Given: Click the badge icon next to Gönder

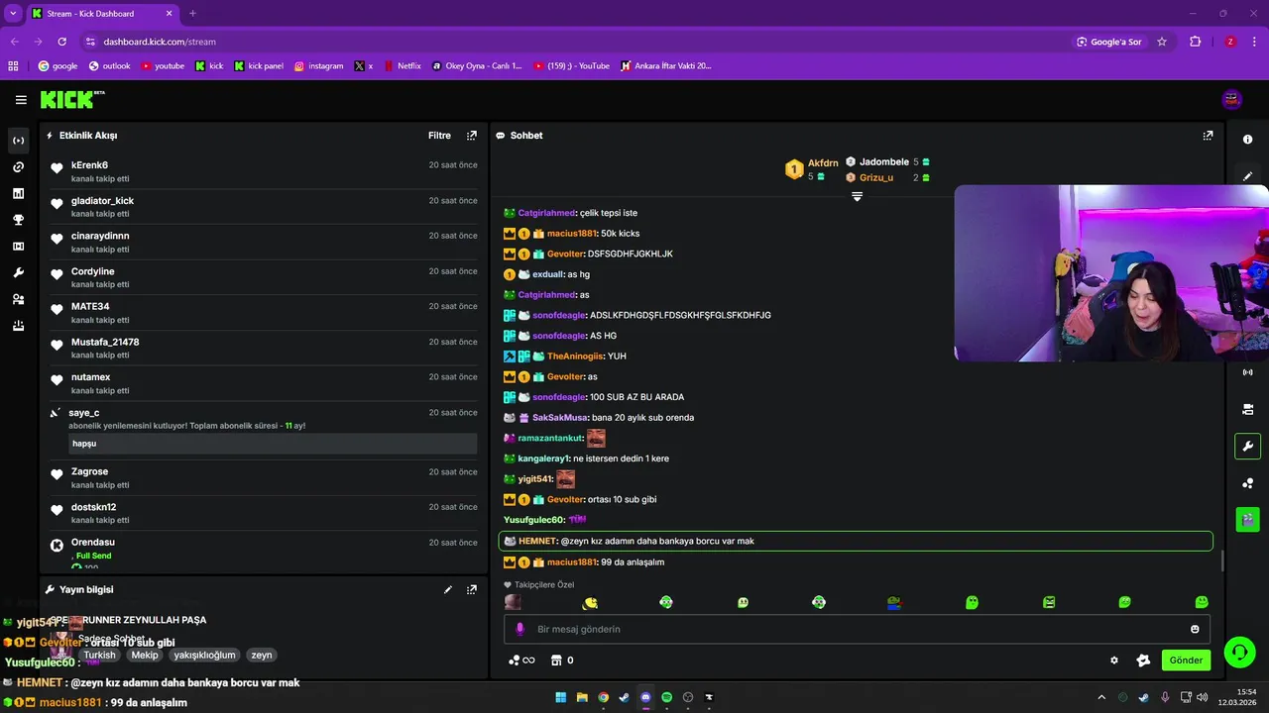Looking at the screenshot, I should point(1143,661).
